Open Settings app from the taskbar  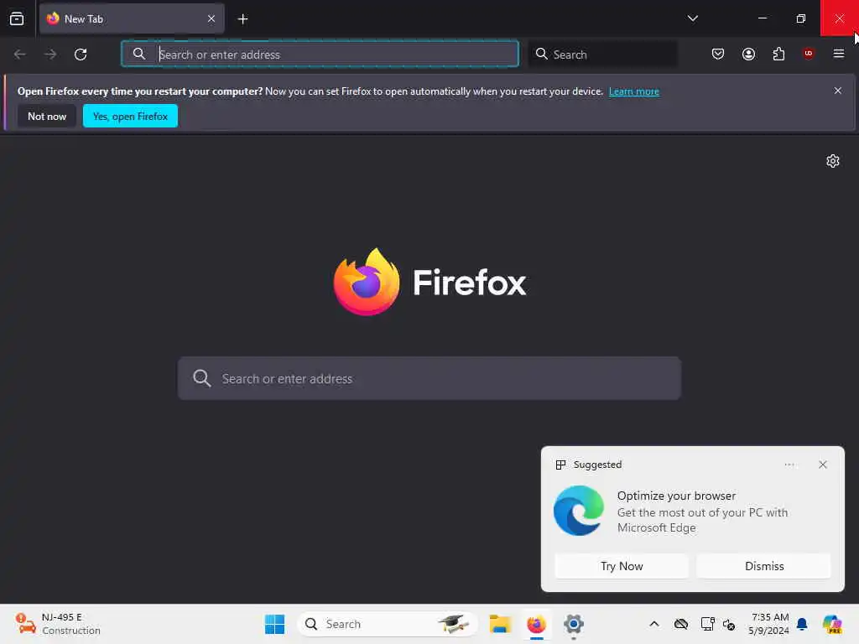[x=573, y=624]
